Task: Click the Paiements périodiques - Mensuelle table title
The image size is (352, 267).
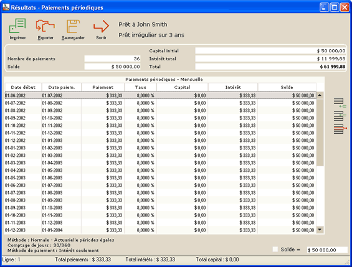Action: coord(164,80)
